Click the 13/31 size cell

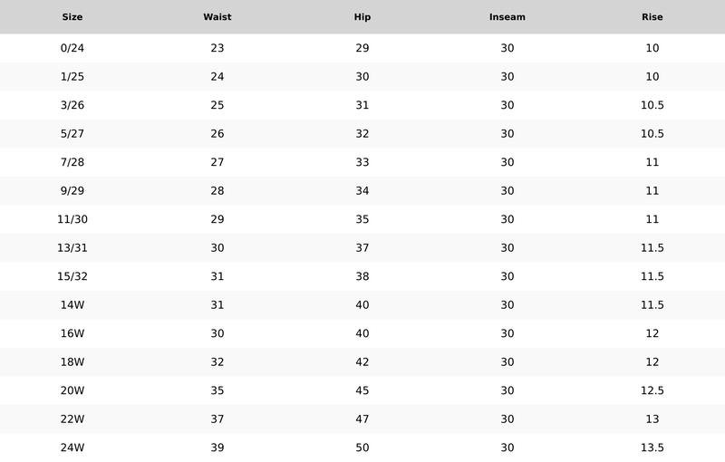(72, 248)
